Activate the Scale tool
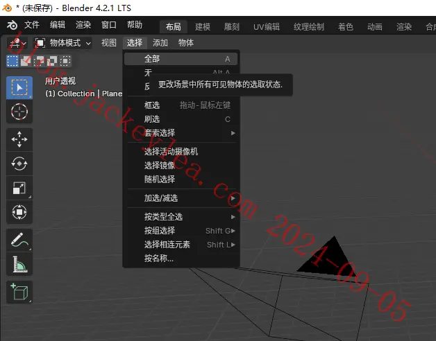This screenshot has width=436, height=341. 19,188
